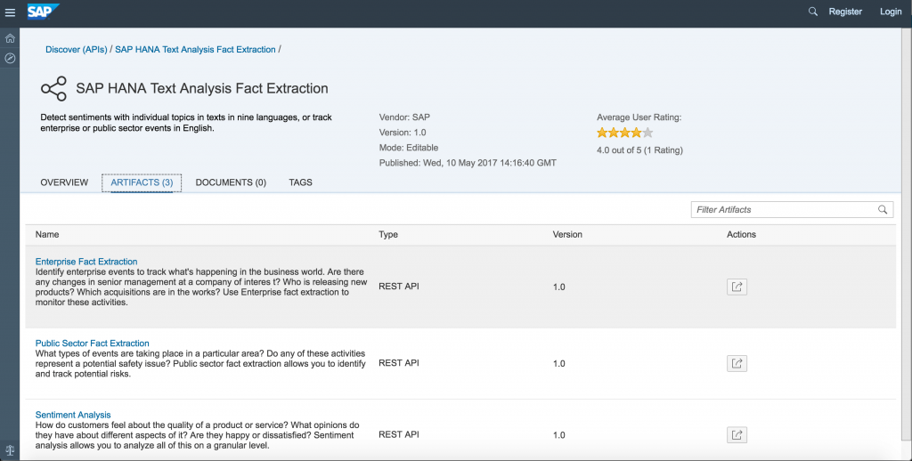Open the search magnifier in header

pos(812,12)
